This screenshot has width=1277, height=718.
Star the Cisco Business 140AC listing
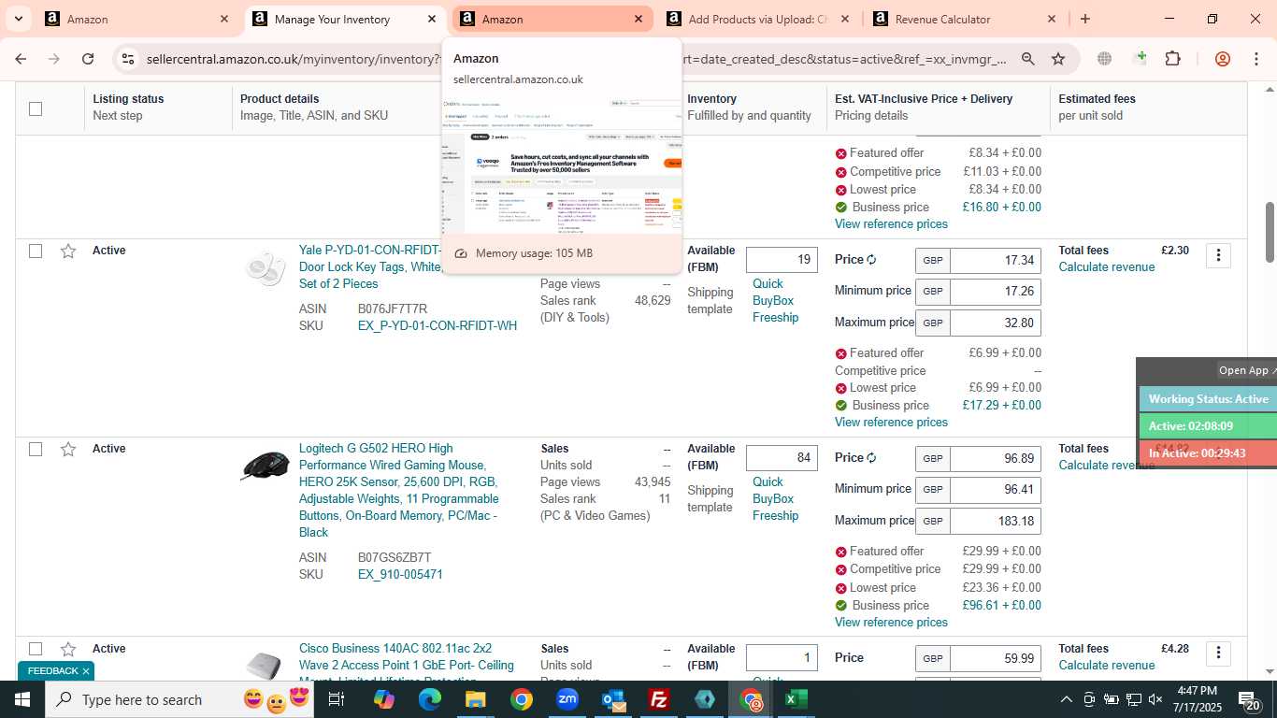pos(68,649)
